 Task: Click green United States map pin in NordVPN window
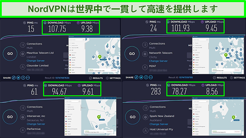pos(99,117)
